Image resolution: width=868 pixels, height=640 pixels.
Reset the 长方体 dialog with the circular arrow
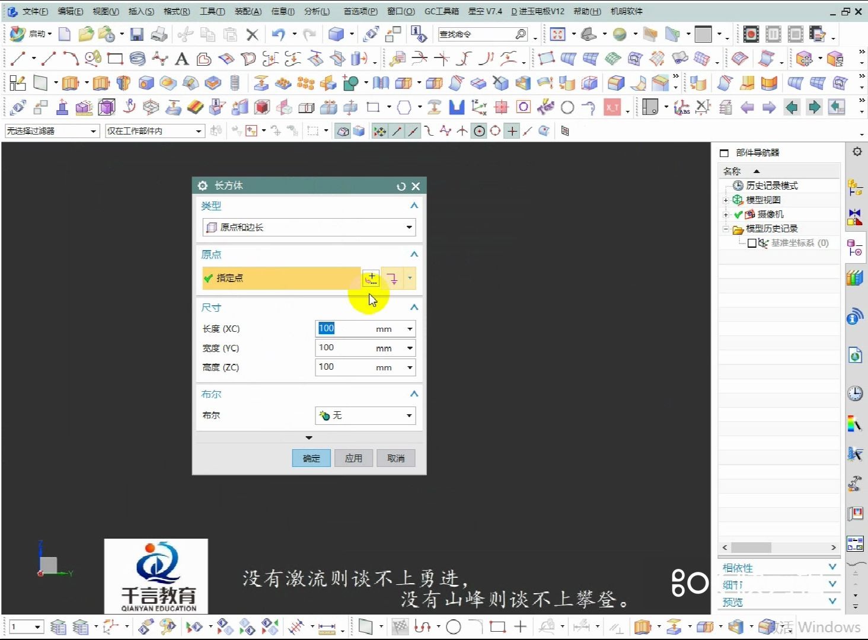tap(401, 185)
